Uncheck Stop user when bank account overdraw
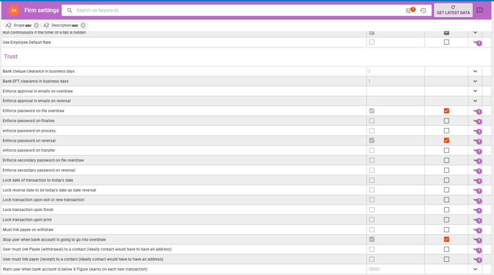The image size is (494, 275). [446, 239]
